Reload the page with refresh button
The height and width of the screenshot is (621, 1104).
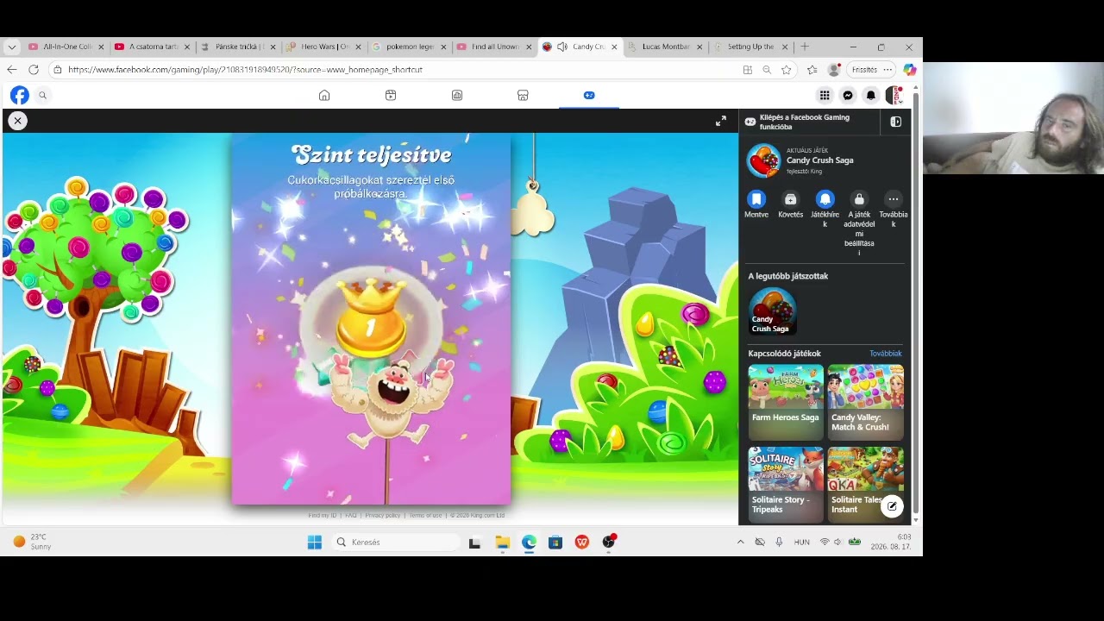pyautogui.click(x=33, y=70)
